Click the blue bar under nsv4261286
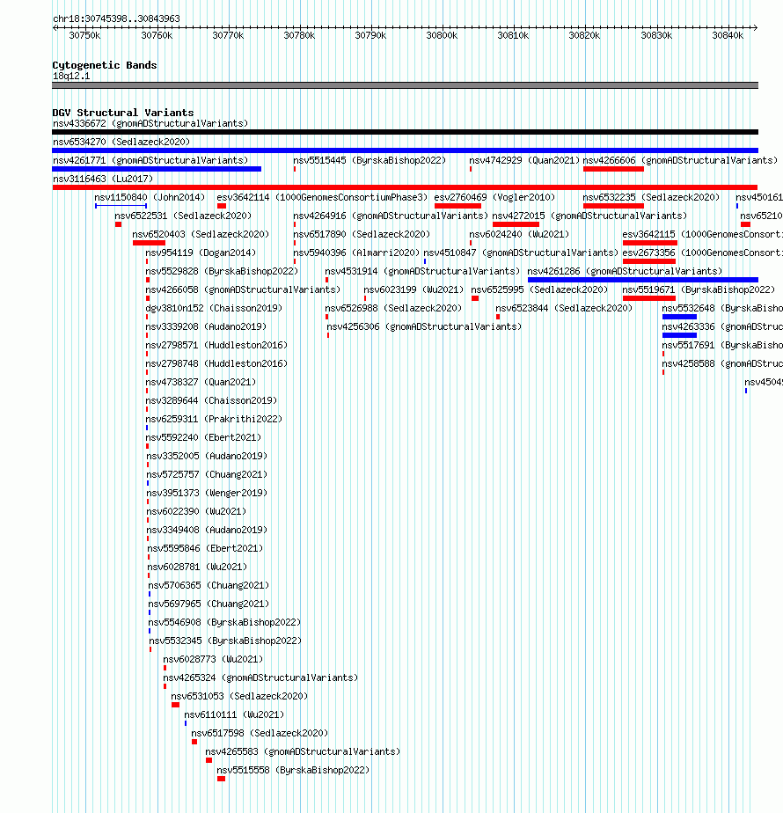783x813 pixels. (x=643, y=280)
